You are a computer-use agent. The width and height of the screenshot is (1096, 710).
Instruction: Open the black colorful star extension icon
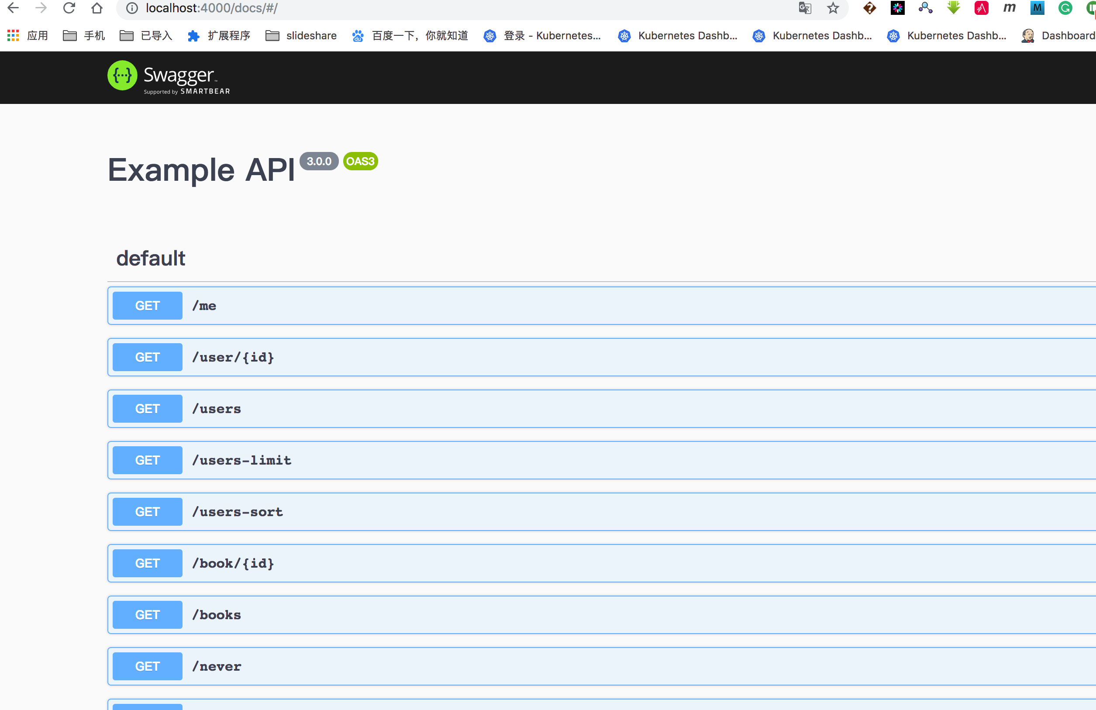point(897,8)
